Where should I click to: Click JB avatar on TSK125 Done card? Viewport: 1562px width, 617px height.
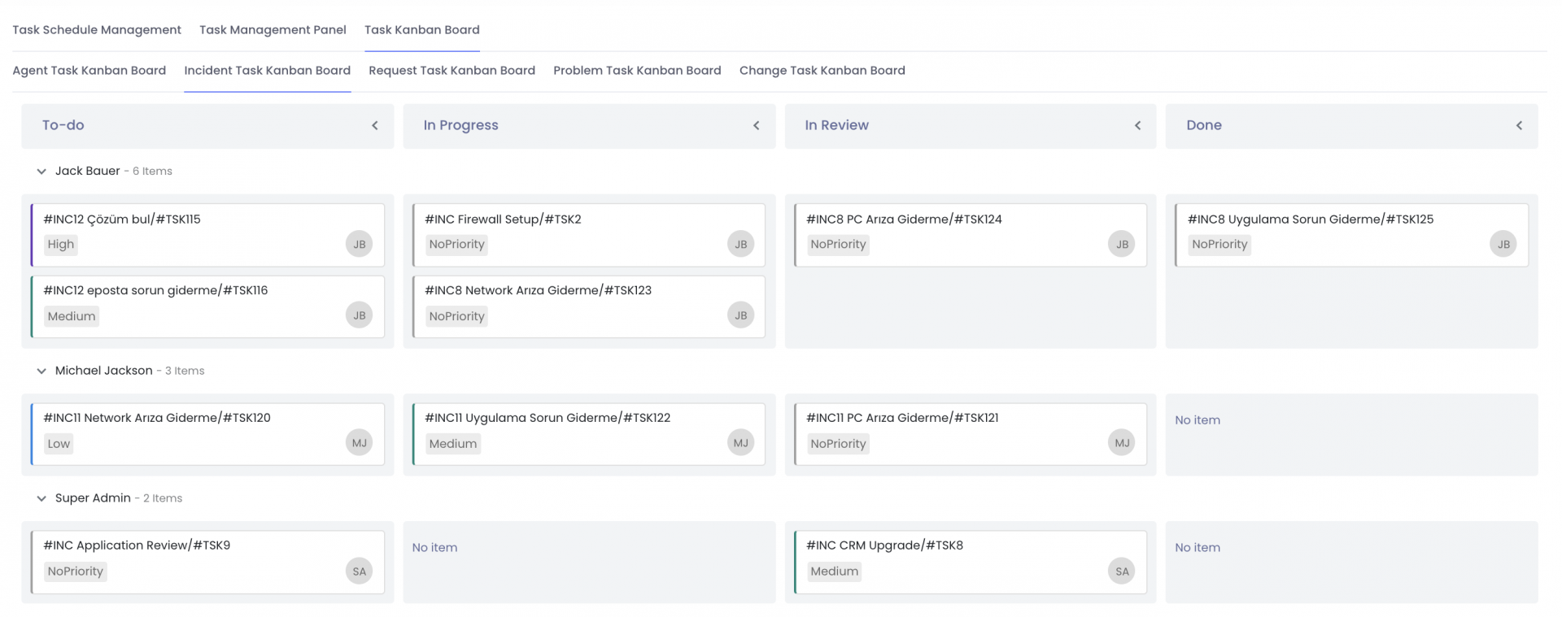tap(1503, 244)
